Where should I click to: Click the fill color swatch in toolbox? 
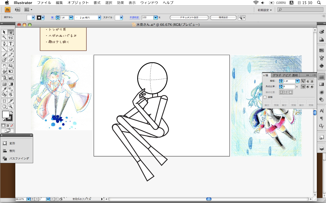point(6,114)
